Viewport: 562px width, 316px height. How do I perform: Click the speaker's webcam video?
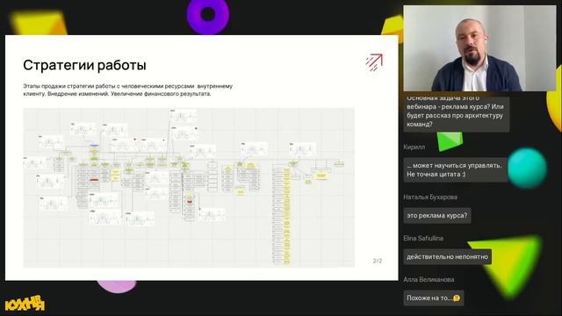coord(479,48)
